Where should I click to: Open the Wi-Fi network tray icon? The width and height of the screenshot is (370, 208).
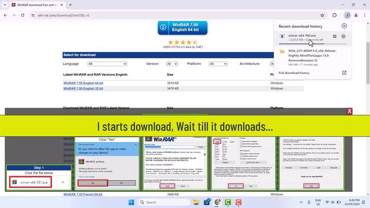(327, 202)
